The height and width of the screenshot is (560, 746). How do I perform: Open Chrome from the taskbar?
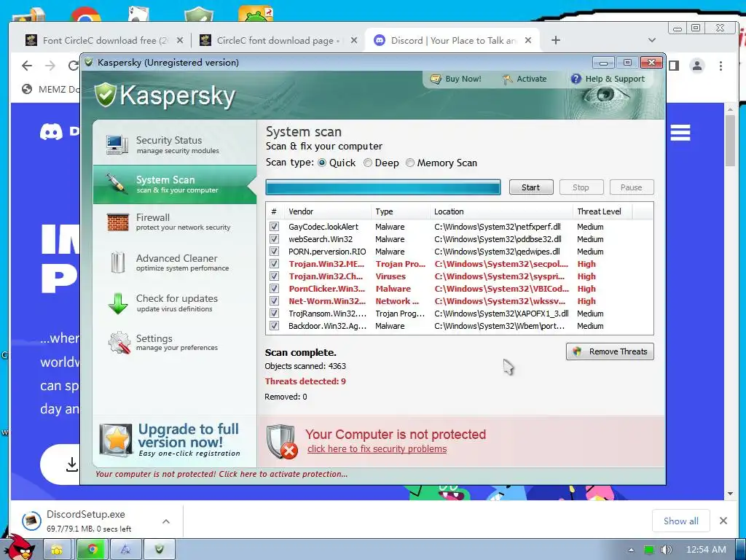coord(93,550)
